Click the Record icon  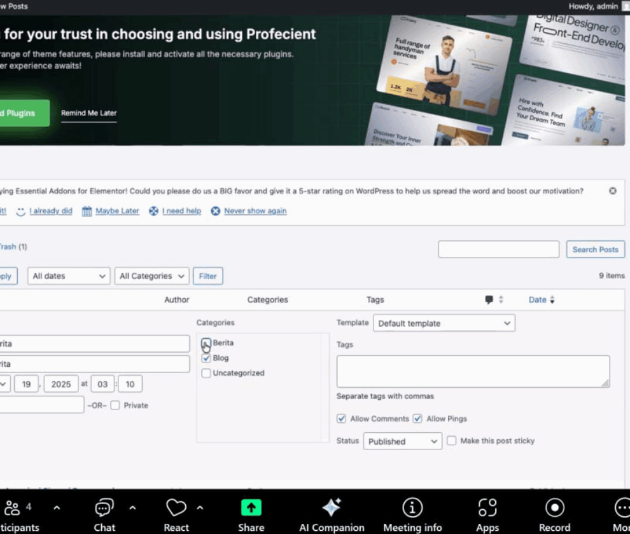coord(554,507)
